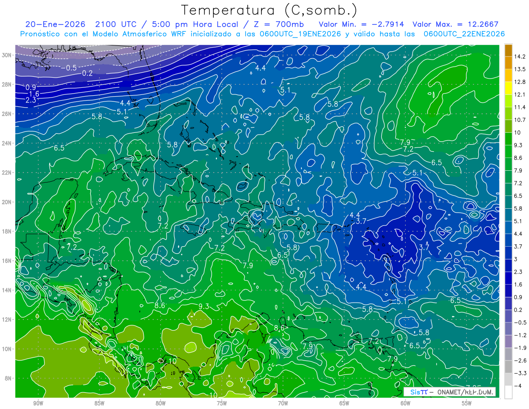The height and width of the screenshot is (409, 529).
Task: Select the '1.6' contour label on the map
Action: coord(34,94)
